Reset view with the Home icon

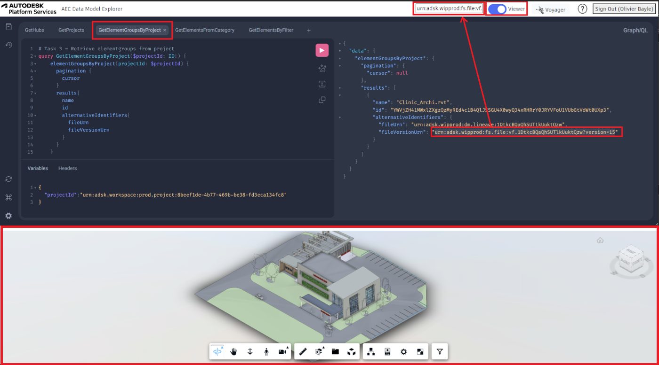click(x=600, y=241)
